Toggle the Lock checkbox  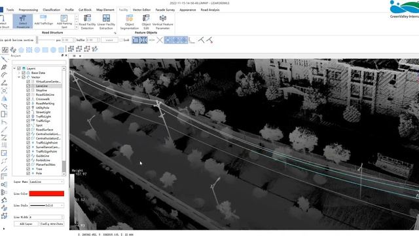click(121, 40)
